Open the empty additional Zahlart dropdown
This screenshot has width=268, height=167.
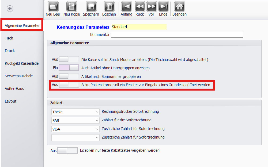coord(76,138)
